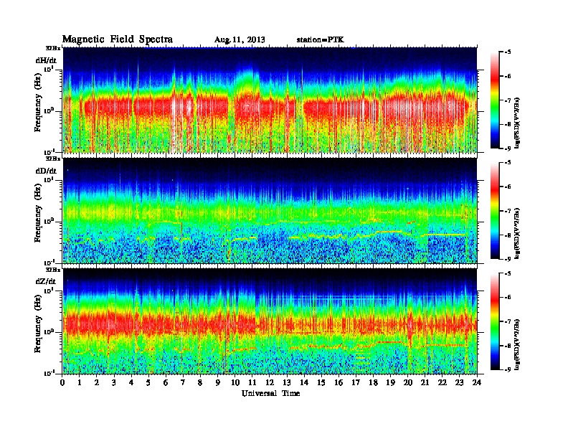This screenshot has height=439, width=568.
Task: Click the color bar beside the dZ/dt panel
Action: pos(495,321)
